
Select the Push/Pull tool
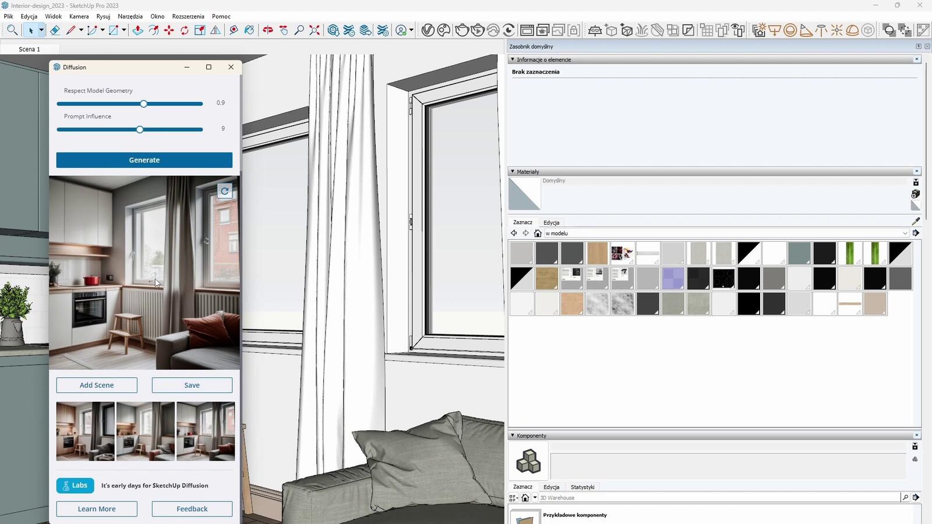coord(137,30)
